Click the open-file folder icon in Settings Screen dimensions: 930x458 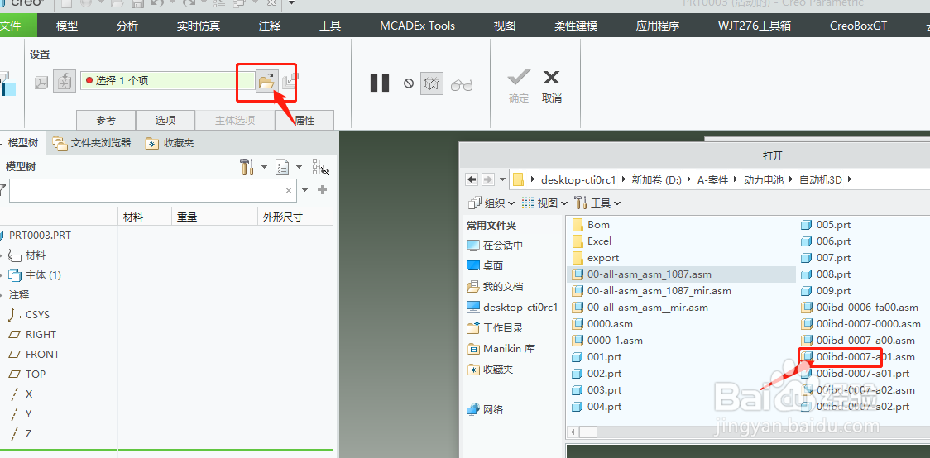click(x=266, y=80)
